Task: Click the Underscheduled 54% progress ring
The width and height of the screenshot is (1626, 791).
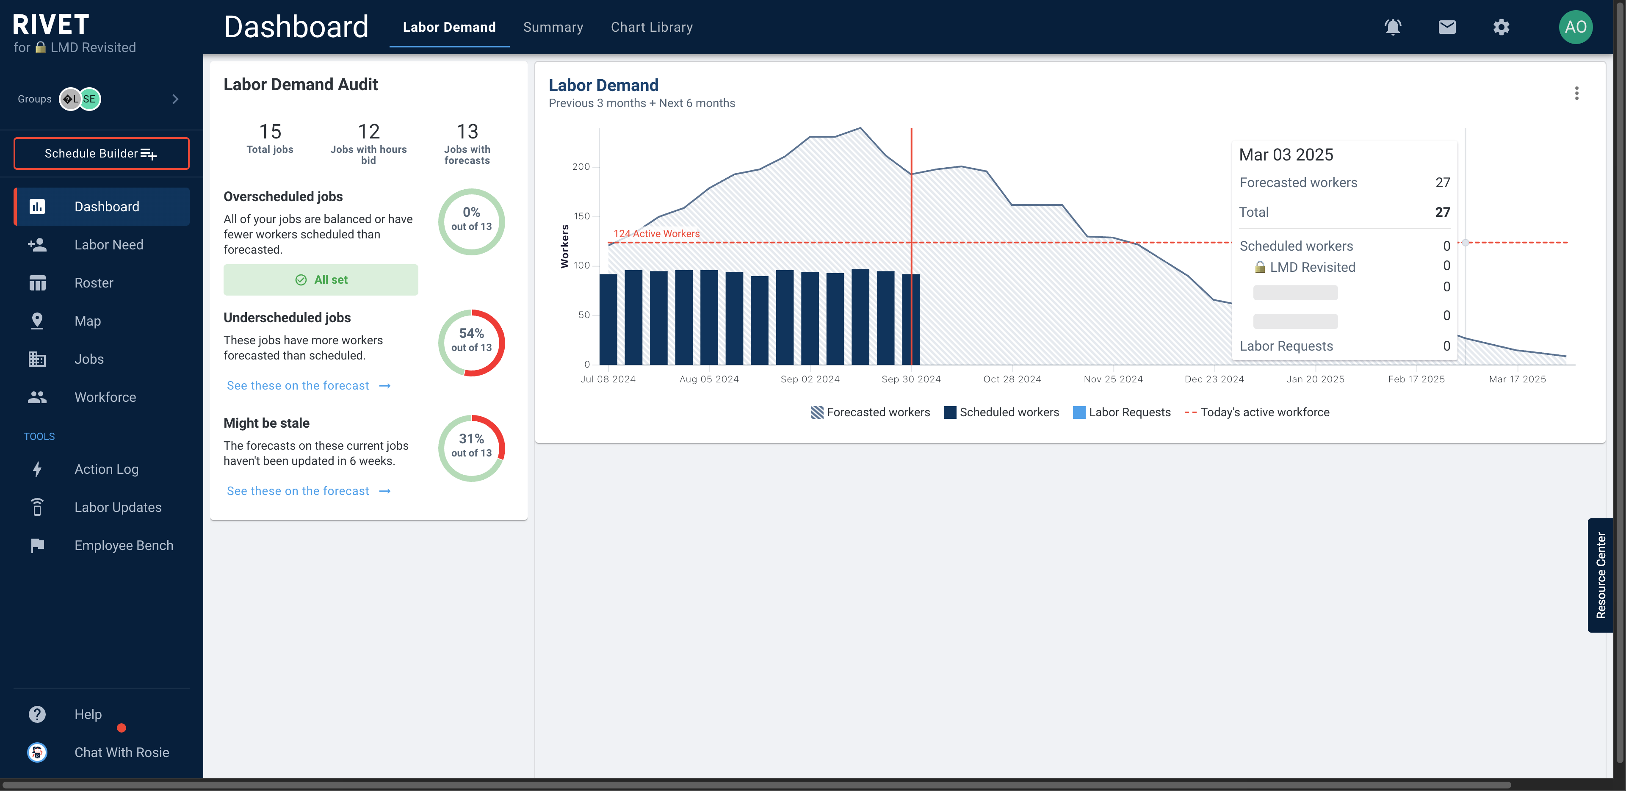Action: pyautogui.click(x=472, y=343)
